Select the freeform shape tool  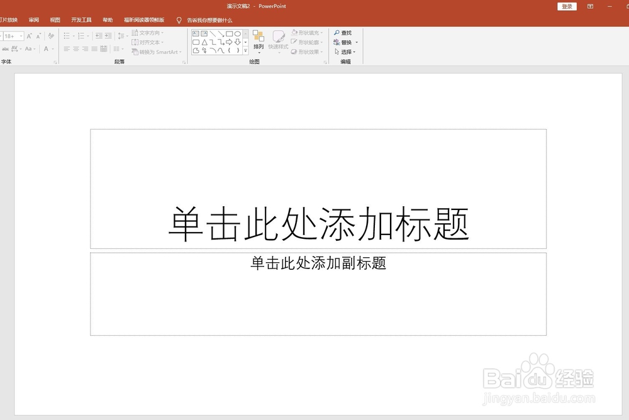(196, 50)
